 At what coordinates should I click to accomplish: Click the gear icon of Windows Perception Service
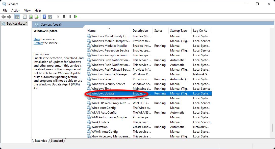click(89, 51)
